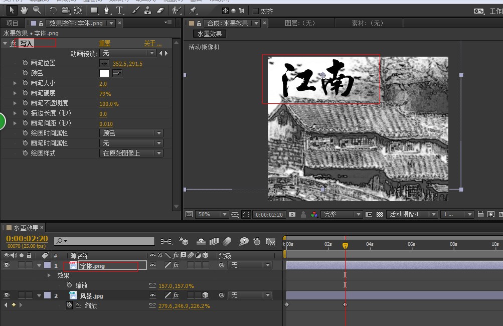Select the Pen tool
The image size is (503, 326).
(x=107, y=10)
